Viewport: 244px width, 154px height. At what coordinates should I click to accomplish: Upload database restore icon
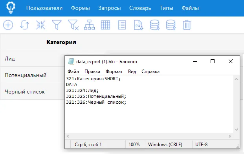click(171, 25)
